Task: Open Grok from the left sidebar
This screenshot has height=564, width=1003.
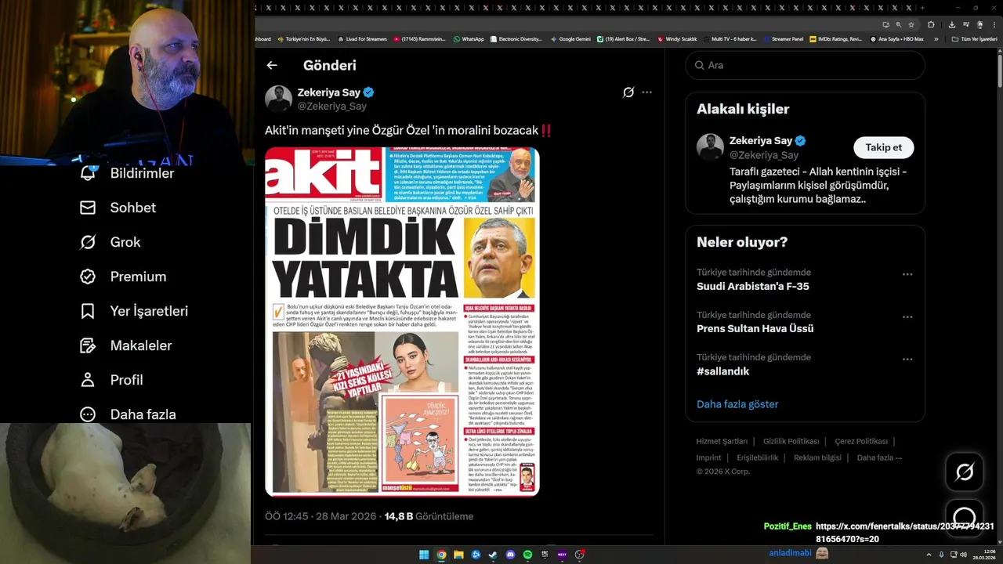Action: tap(110, 242)
